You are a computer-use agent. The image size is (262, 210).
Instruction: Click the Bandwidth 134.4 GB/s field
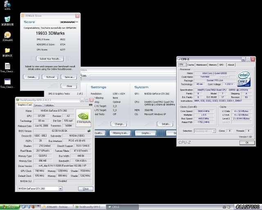[x=81, y=161]
